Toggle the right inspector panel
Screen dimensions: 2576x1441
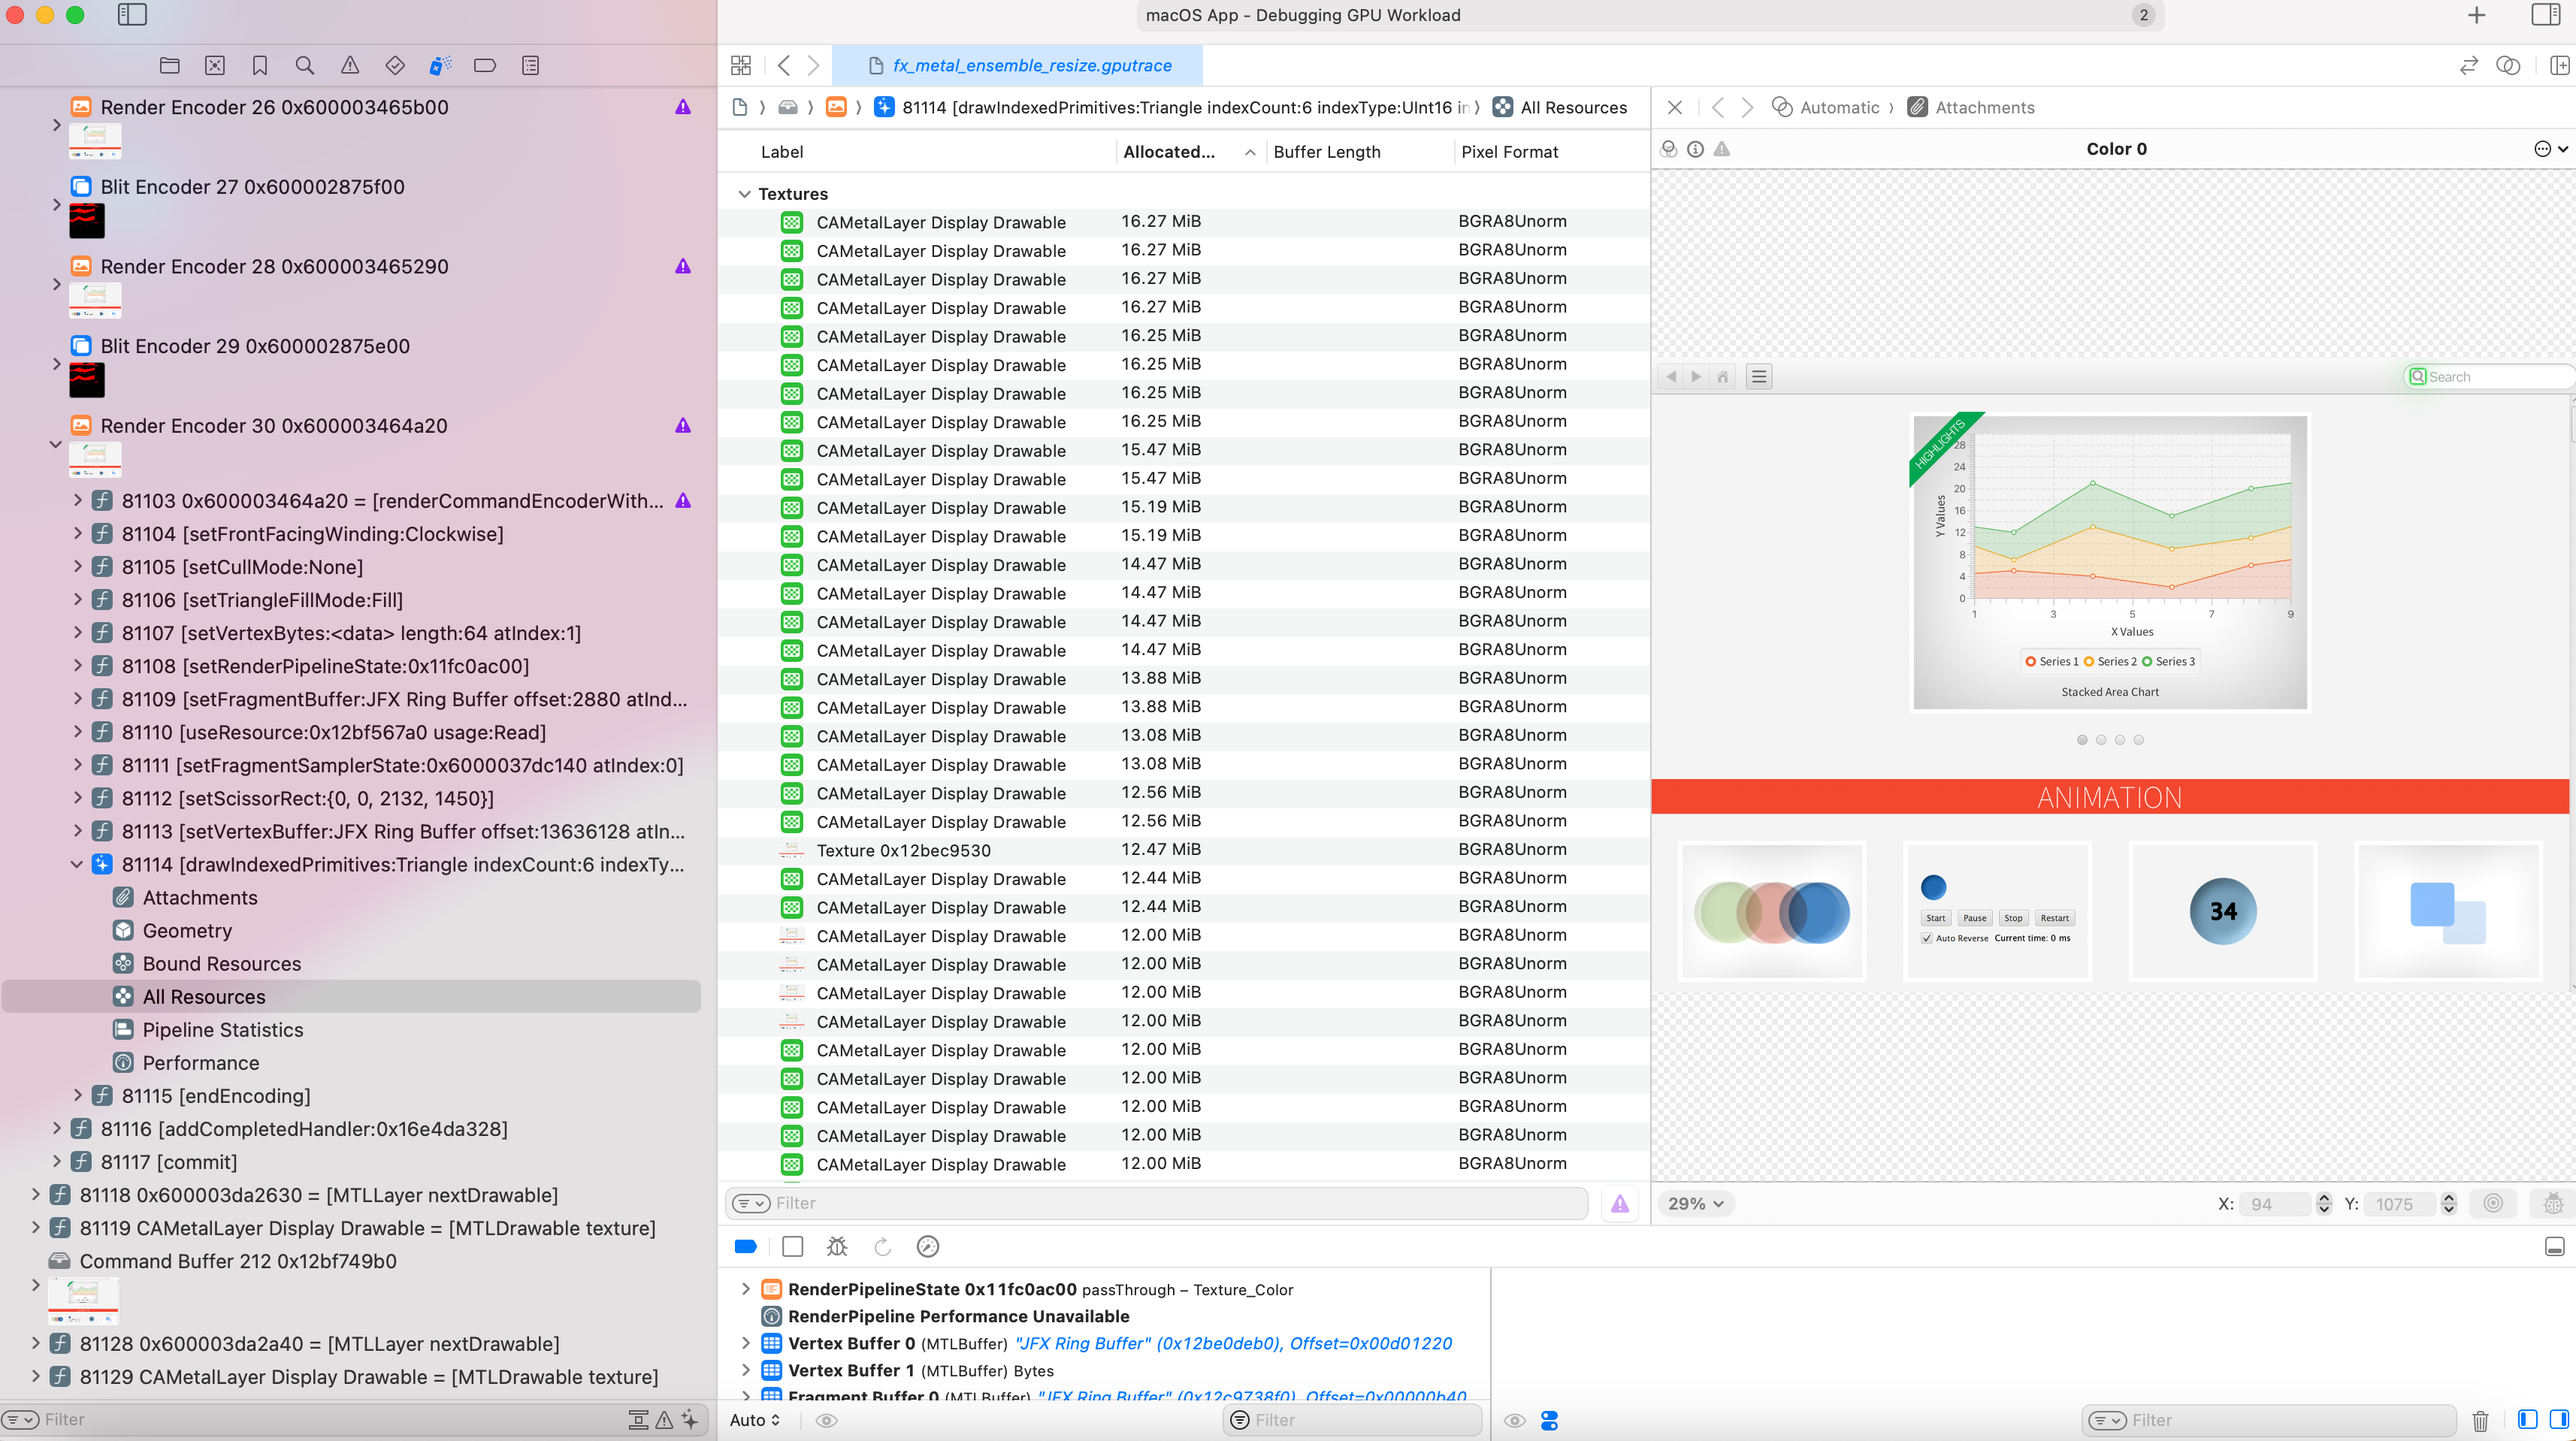click(x=2545, y=15)
